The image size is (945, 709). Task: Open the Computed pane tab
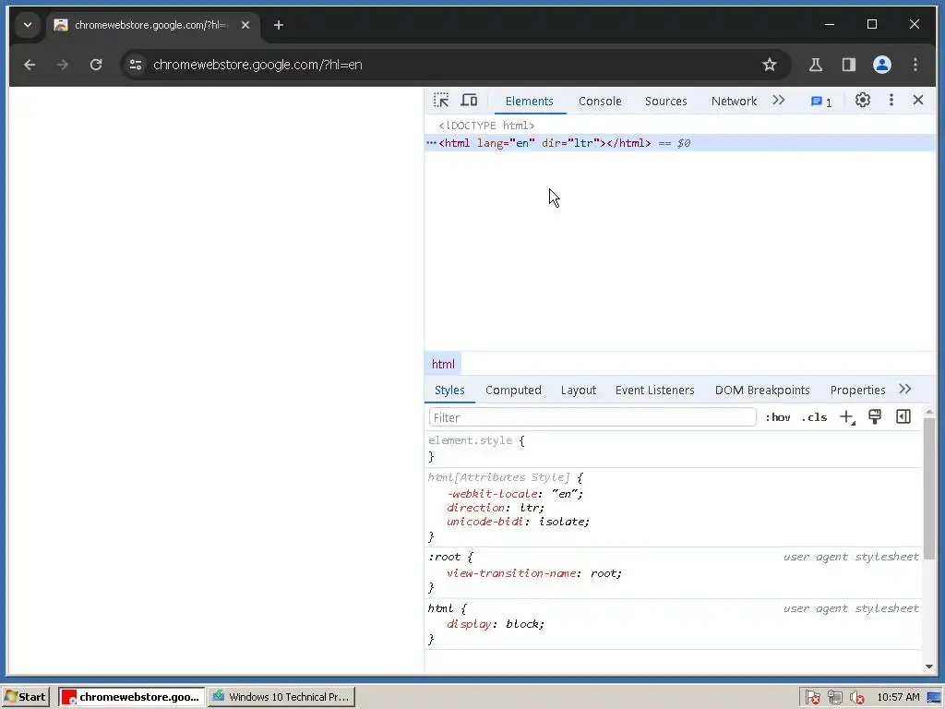[x=513, y=391]
